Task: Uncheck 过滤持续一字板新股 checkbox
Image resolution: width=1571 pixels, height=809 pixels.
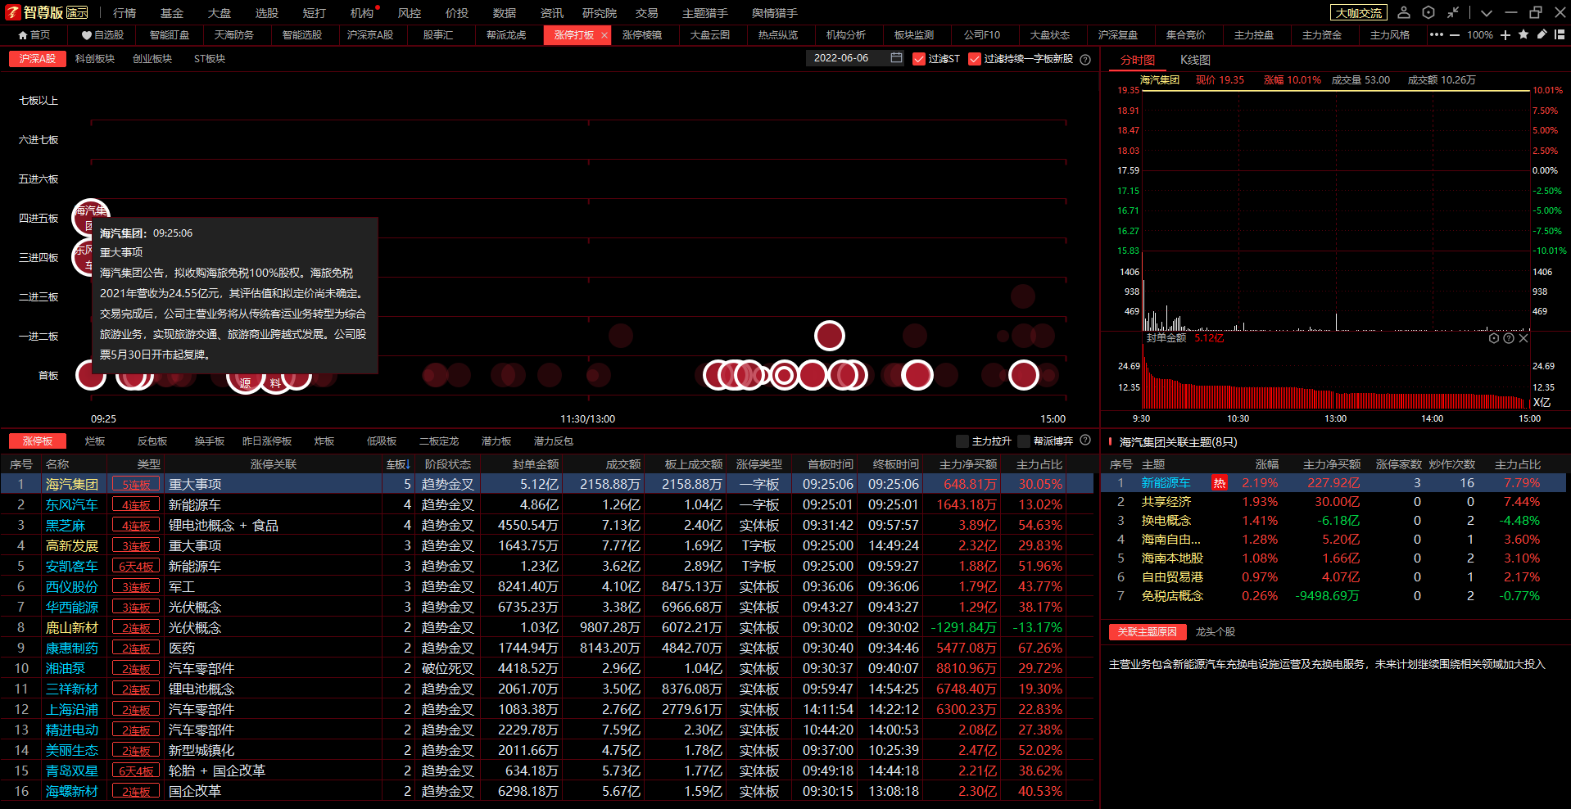Action: (x=975, y=59)
